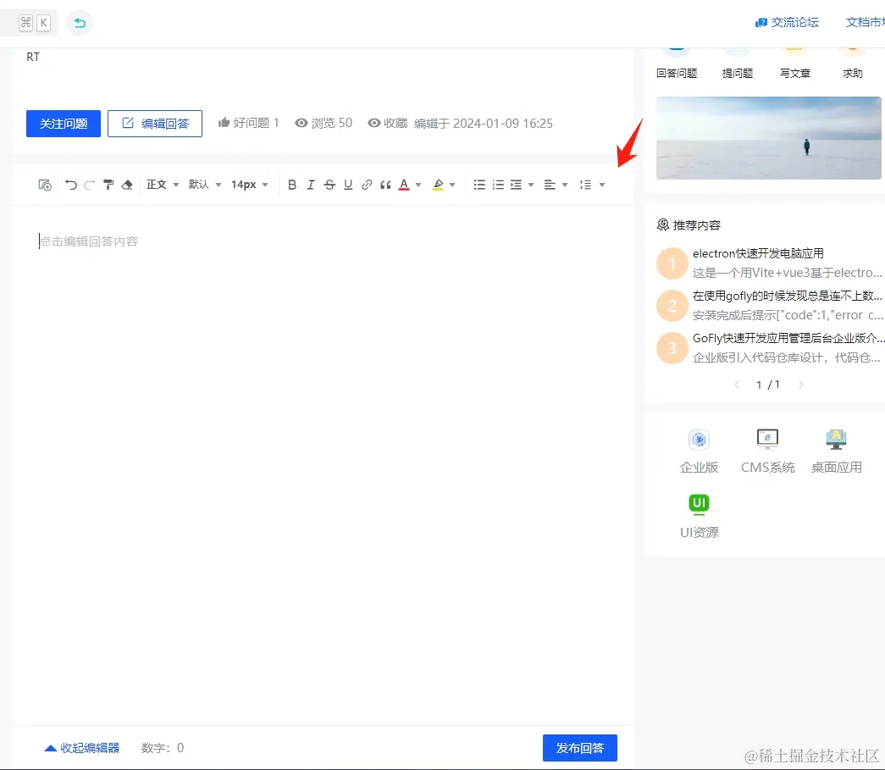Go to previous page of recommendations
The width and height of the screenshot is (885, 770).
point(737,385)
